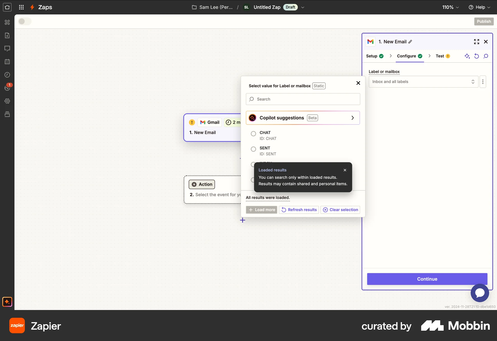Select the SENT label radio button

[253, 149]
